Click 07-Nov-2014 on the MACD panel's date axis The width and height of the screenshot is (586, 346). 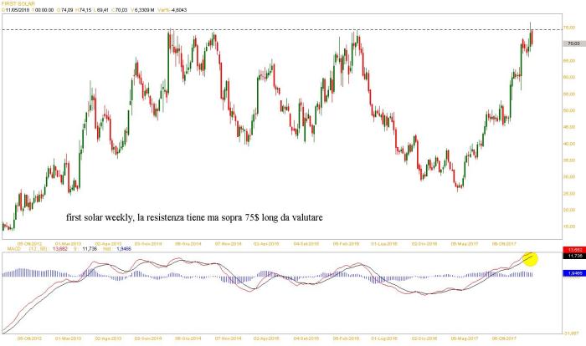click(228, 338)
